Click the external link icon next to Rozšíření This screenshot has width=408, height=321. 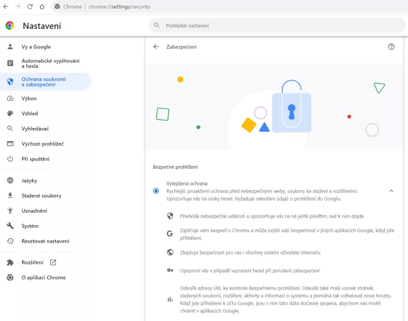[53, 262]
